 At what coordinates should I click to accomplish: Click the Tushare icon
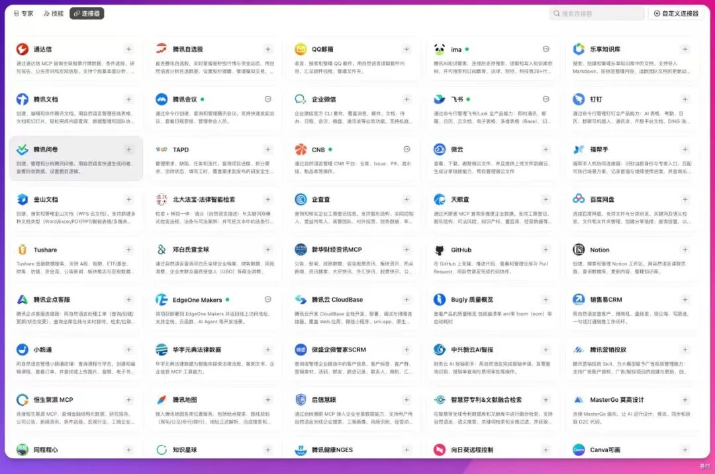click(23, 250)
